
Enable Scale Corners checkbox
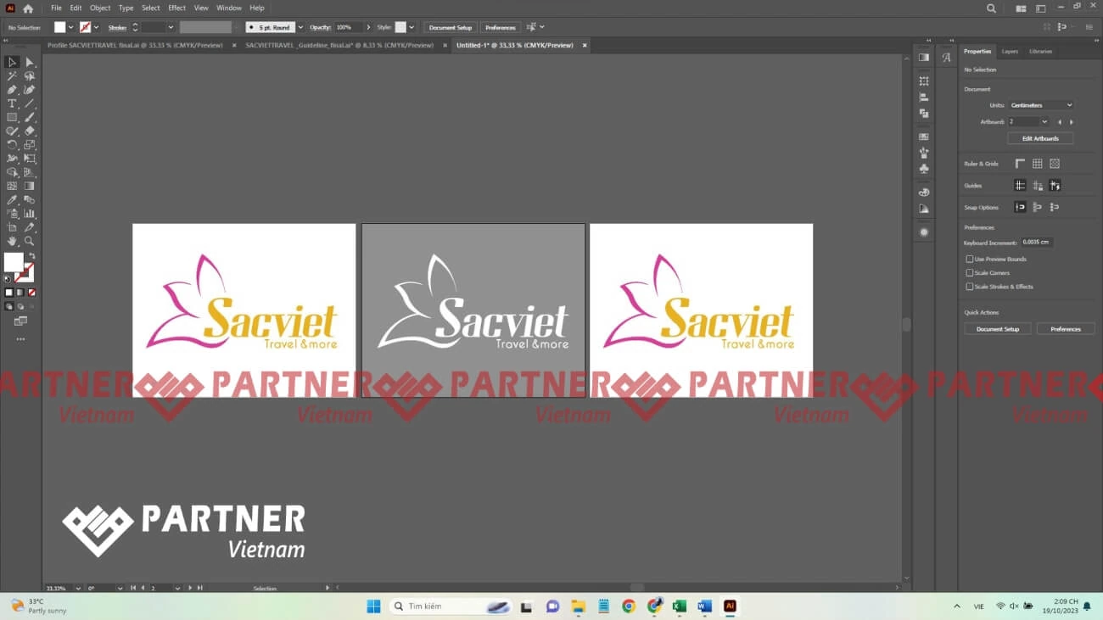970,273
